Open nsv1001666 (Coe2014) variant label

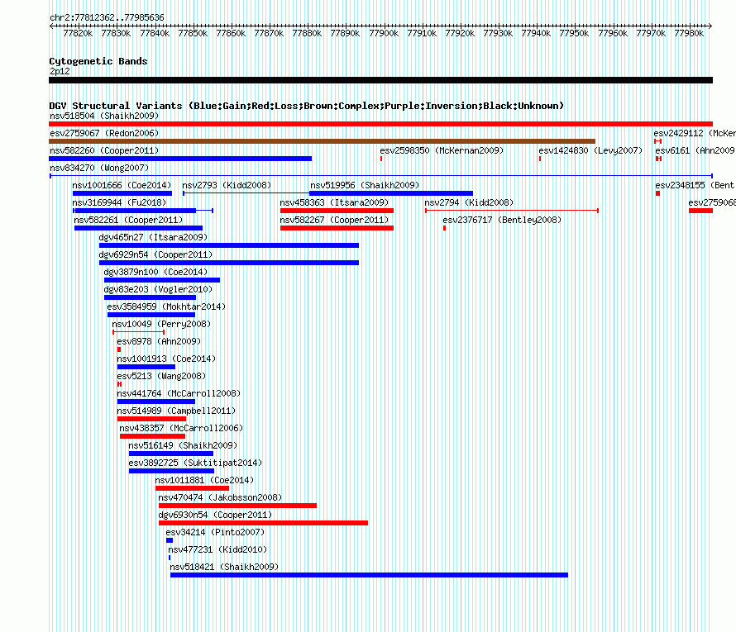click(x=122, y=185)
